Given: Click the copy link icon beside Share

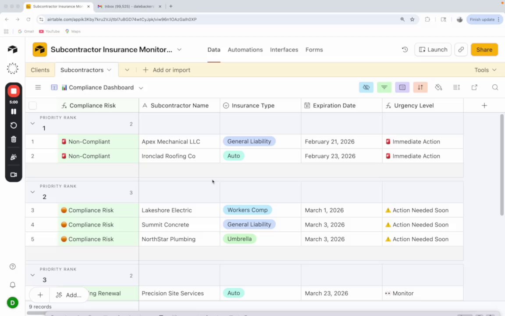Looking at the screenshot, I should 461,50.
